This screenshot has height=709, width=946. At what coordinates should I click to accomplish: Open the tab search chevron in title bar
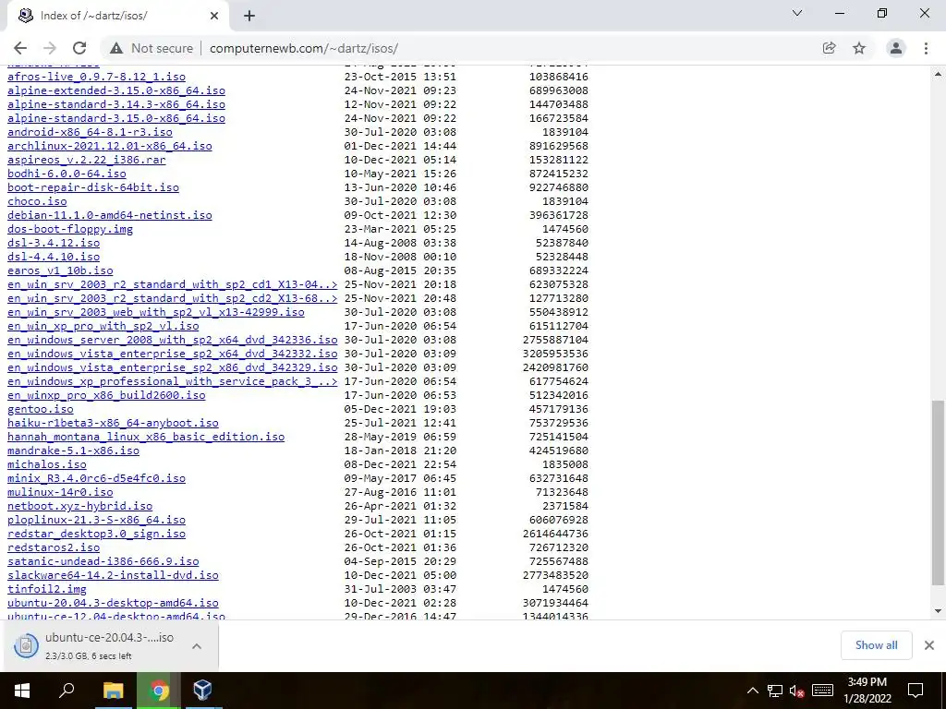click(797, 13)
